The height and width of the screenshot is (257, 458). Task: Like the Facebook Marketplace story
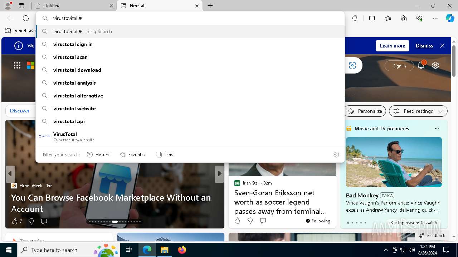15,221
